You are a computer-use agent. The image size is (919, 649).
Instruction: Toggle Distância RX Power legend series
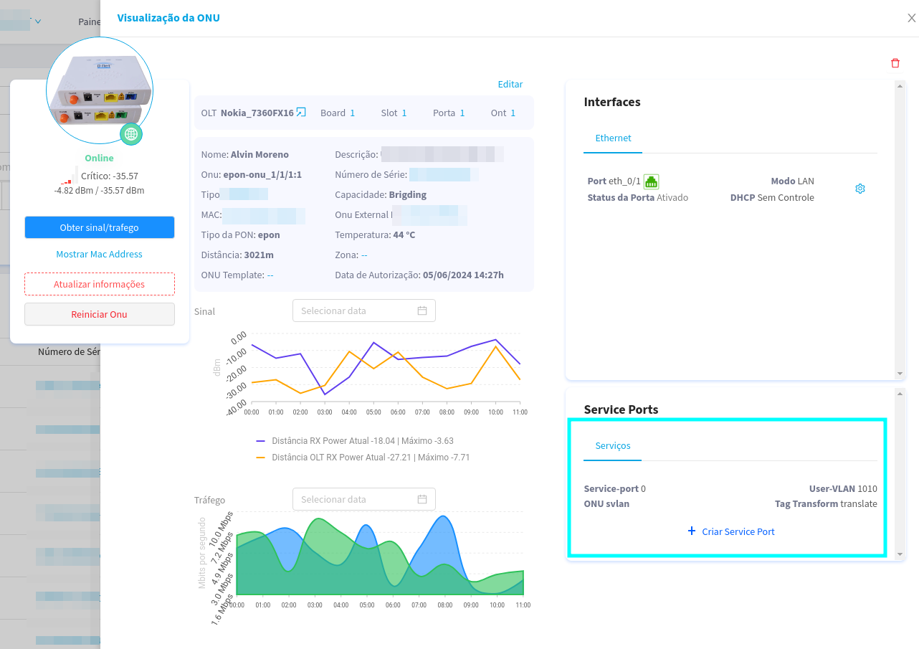pyautogui.click(x=355, y=441)
